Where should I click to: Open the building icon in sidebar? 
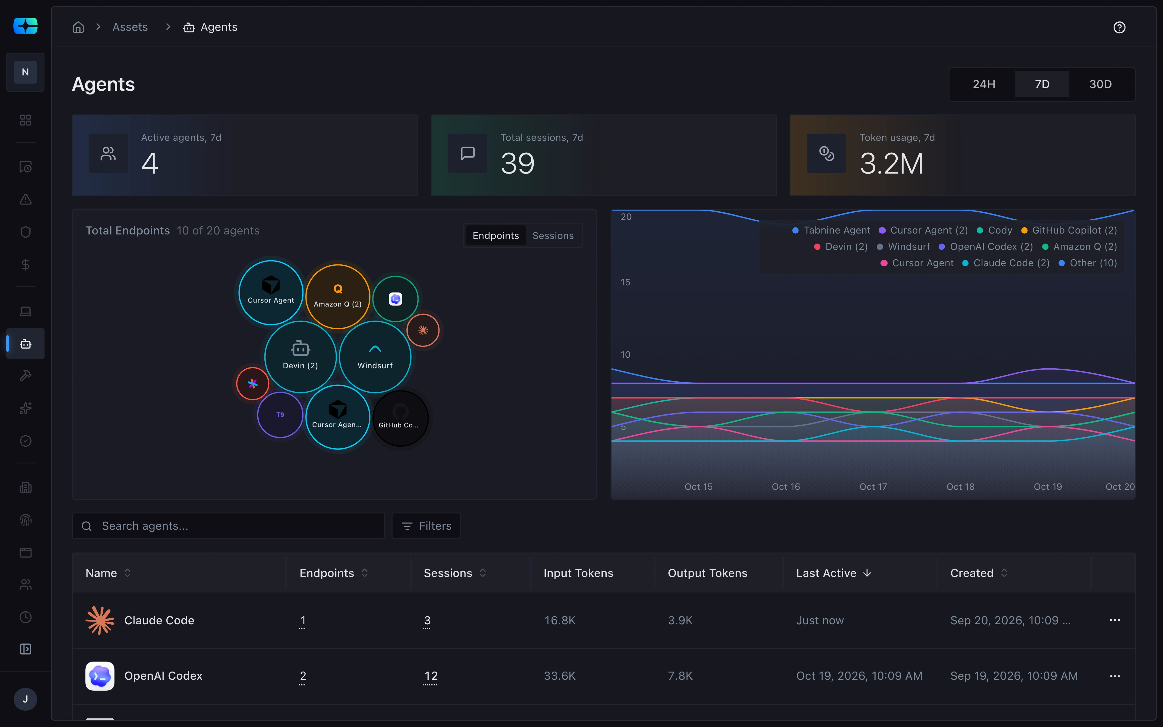pos(25,488)
